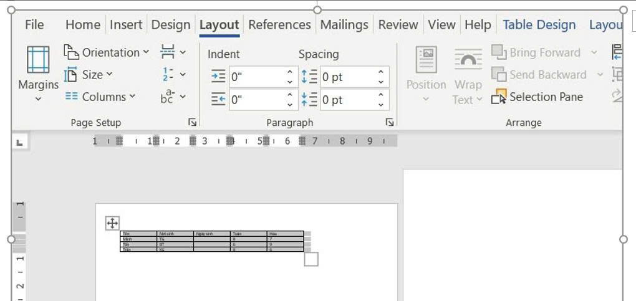Click the table move handle
Viewport: 636px width, 301px height.
click(x=112, y=223)
